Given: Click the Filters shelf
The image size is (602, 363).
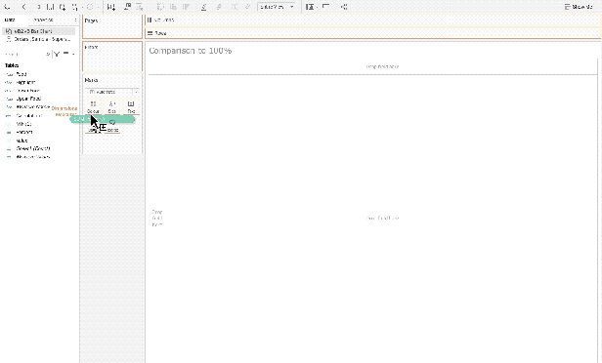Looking at the screenshot, I should (112, 57).
